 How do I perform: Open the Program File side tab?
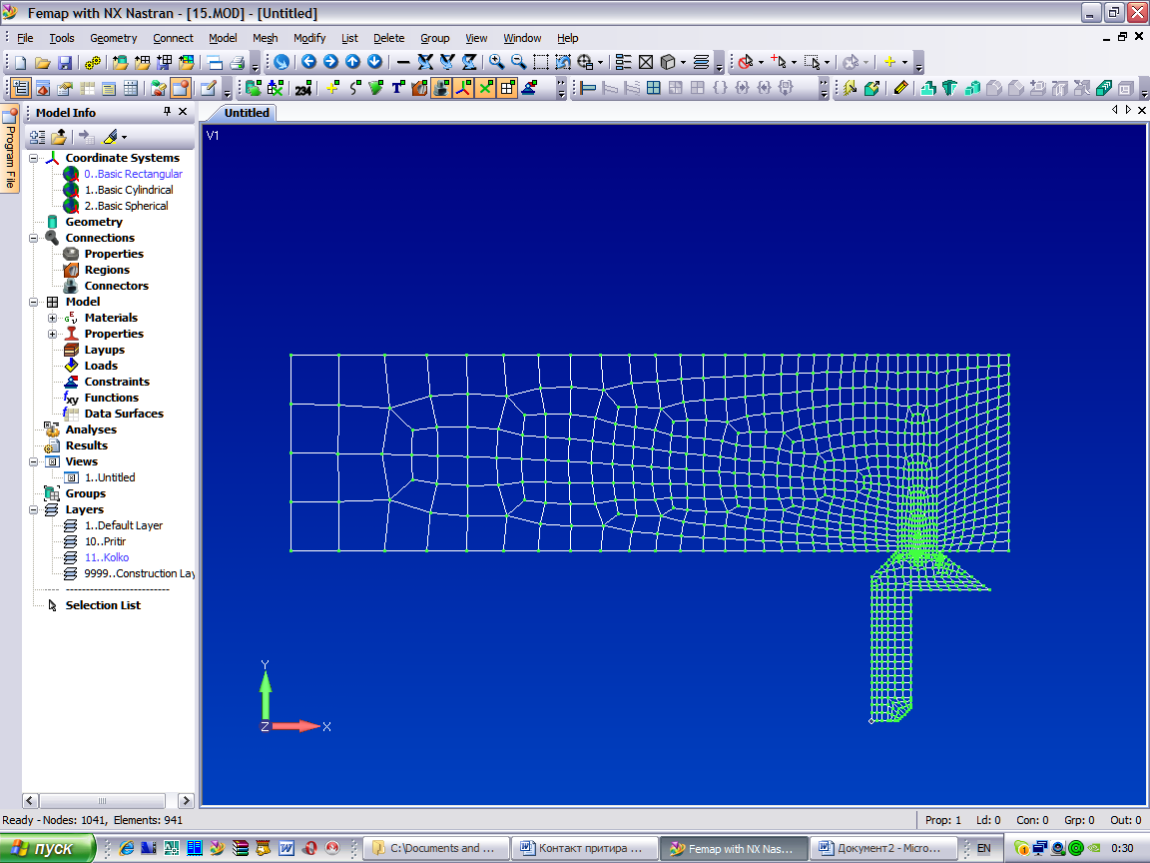pos(10,149)
